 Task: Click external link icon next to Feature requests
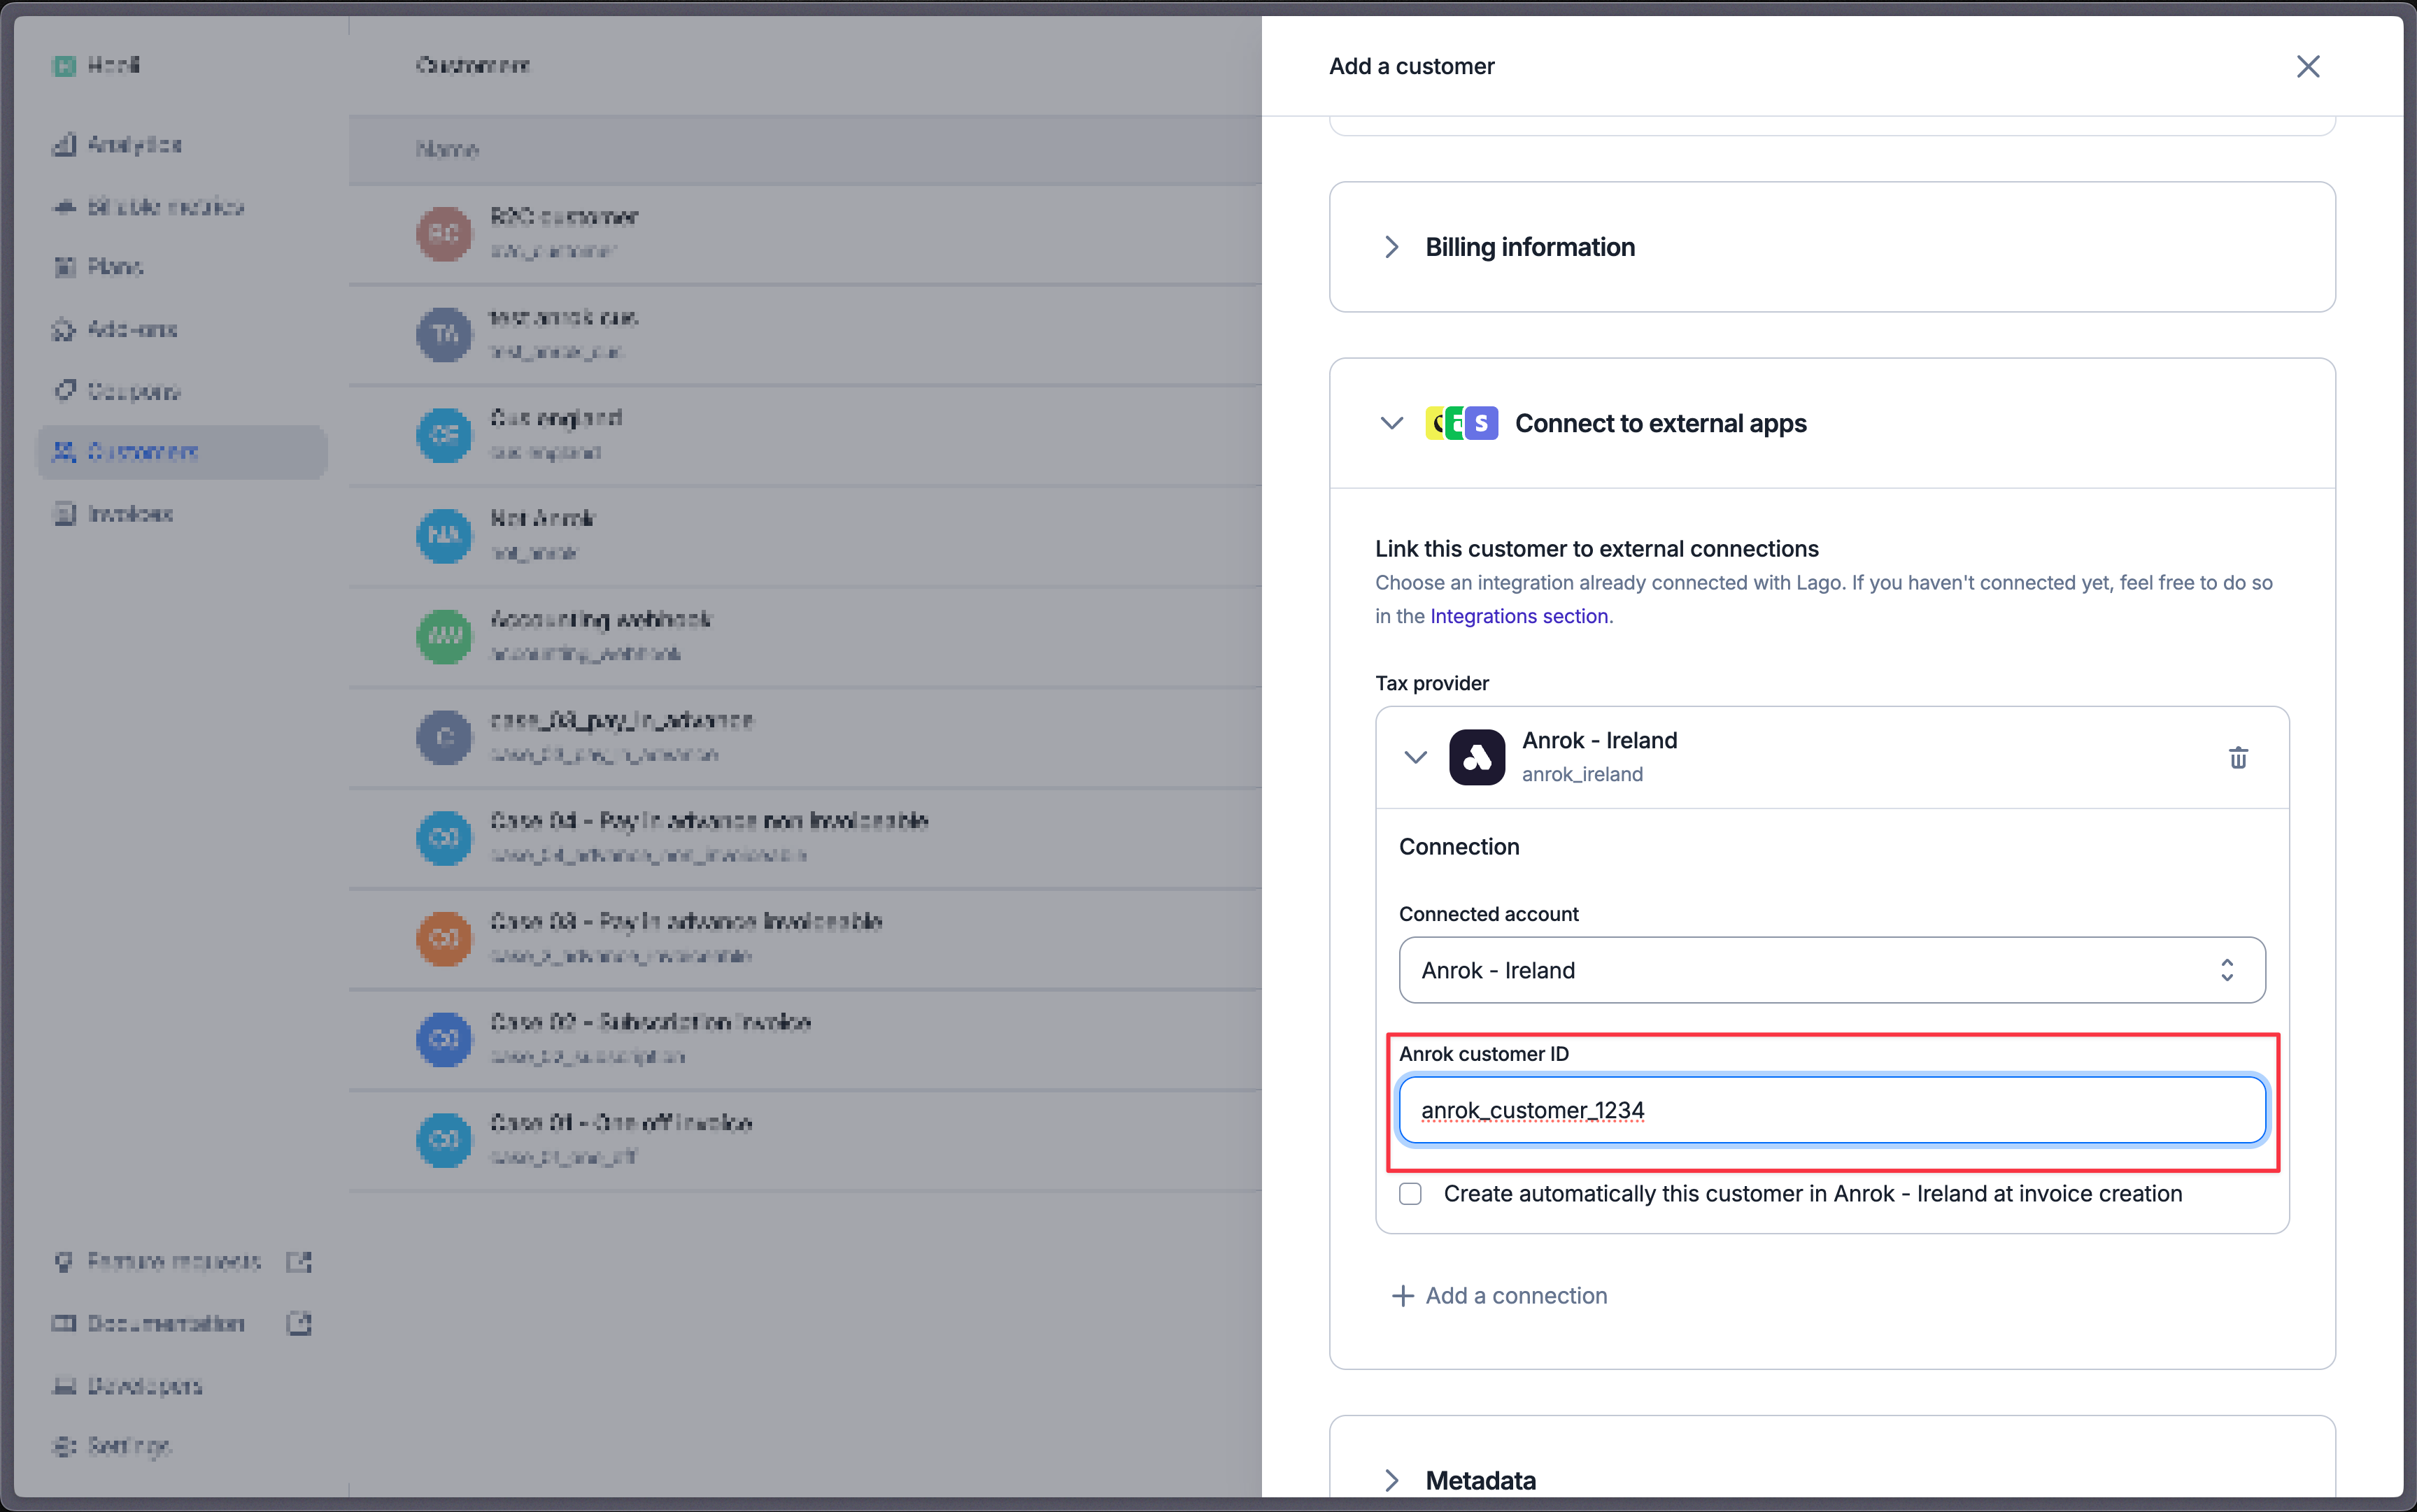299,1262
